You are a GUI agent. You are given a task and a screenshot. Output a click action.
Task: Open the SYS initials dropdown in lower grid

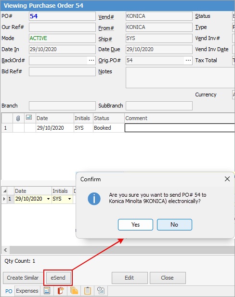pyautogui.click(x=69, y=199)
